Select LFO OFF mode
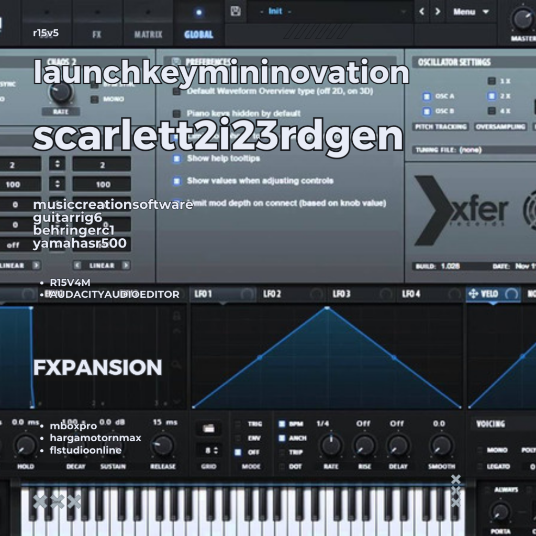The height and width of the screenshot is (536, 536). pyautogui.click(x=238, y=452)
